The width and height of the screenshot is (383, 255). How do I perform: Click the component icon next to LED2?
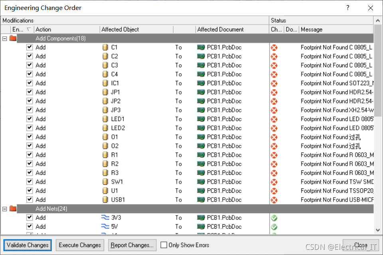105,128
